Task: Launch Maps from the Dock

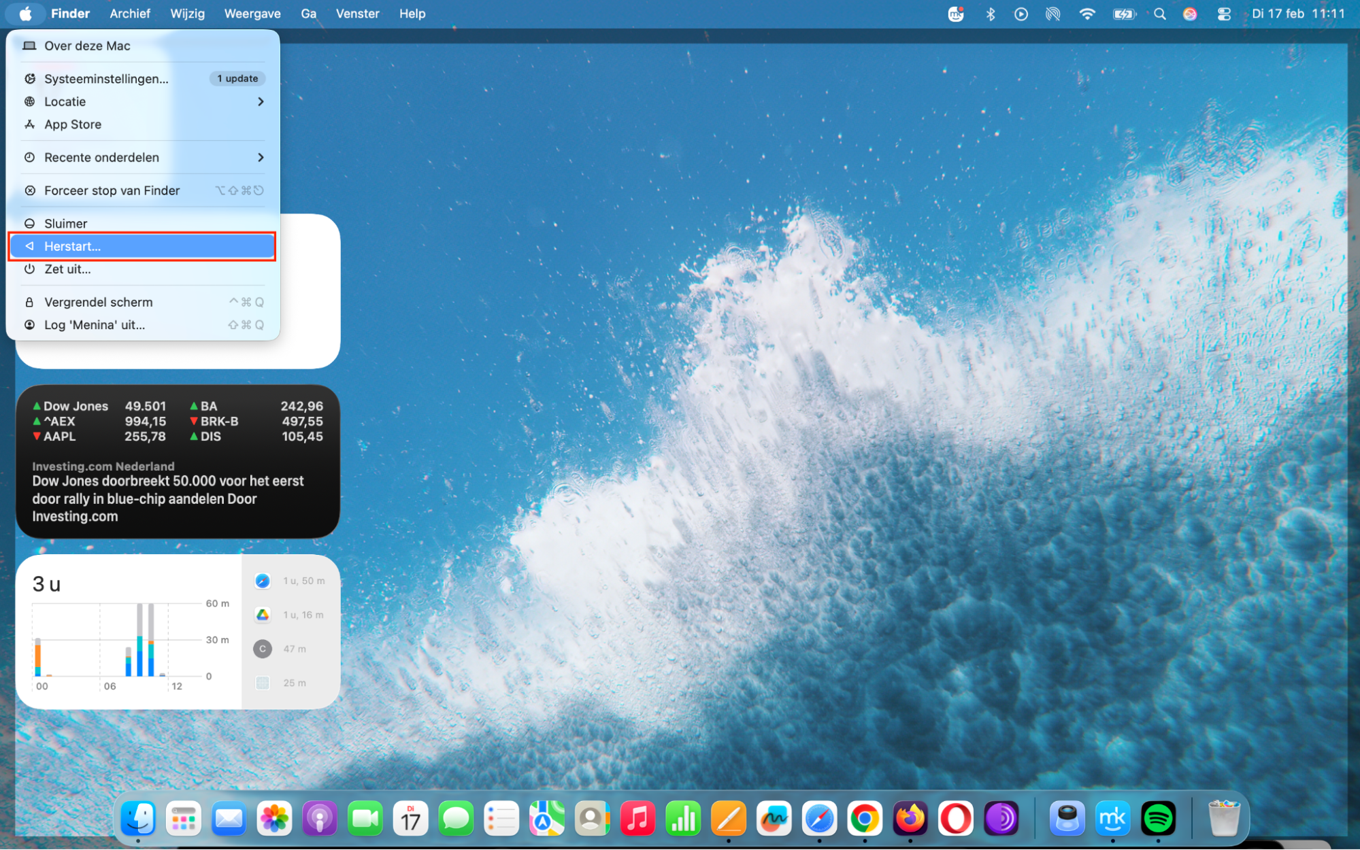Action: 546,818
